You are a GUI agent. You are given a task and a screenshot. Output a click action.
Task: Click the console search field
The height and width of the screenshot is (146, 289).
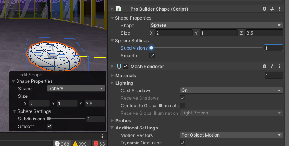(x=26, y=144)
